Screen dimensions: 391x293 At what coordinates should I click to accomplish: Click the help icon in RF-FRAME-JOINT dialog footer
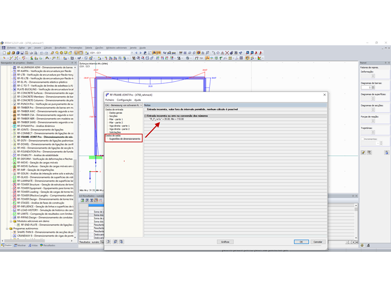[109, 242]
